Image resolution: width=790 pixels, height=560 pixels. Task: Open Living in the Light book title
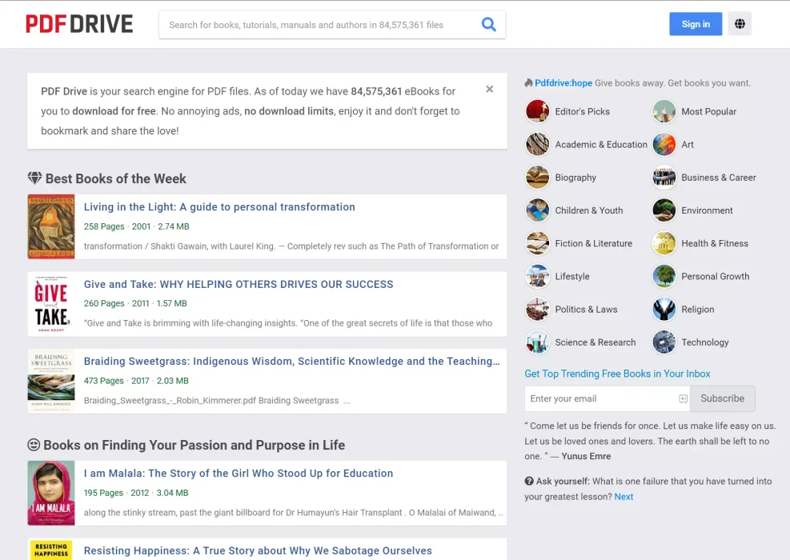[219, 207]
